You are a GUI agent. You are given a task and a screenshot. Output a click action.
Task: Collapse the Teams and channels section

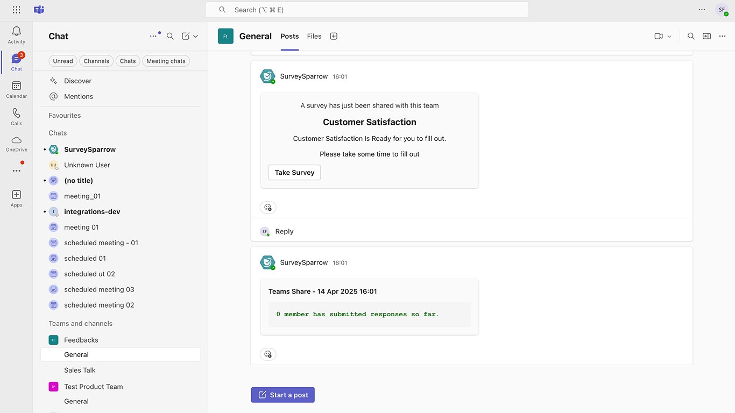[81, 323]
